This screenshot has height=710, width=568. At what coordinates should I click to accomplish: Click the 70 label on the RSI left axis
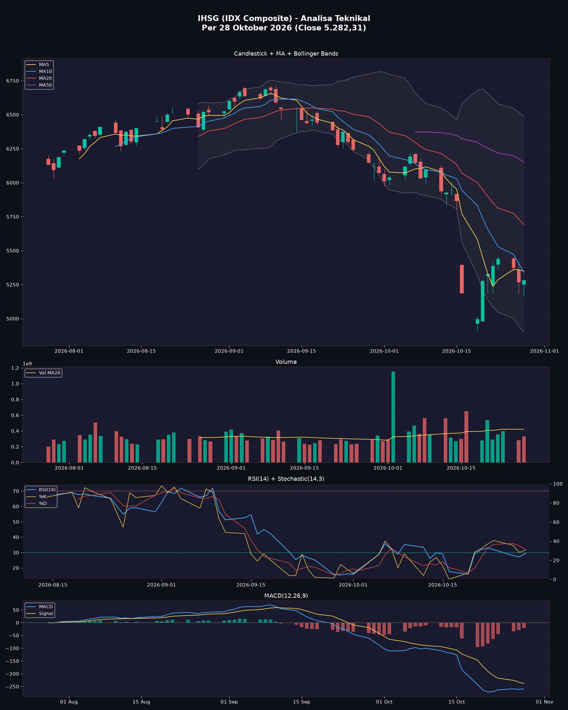tap(16, 491)
